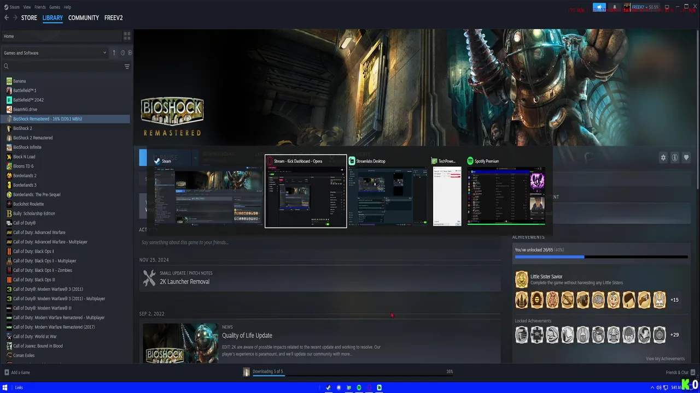Image resolution: width=700 pixels, height=393 pixels.
Task: Select Streamlabs Desktop window thumbnail
Action: [388, 191]
